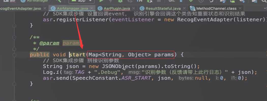Close the AsrPlugin.java tab

point(134,8)
